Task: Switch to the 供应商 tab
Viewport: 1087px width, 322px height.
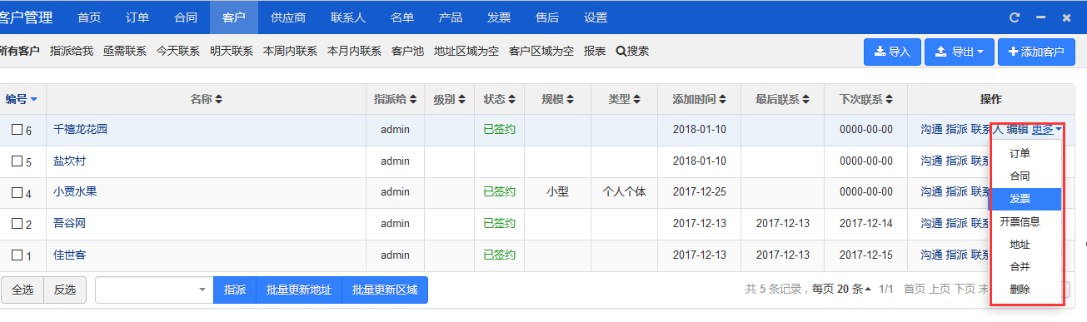Action: tap(277, 17)
